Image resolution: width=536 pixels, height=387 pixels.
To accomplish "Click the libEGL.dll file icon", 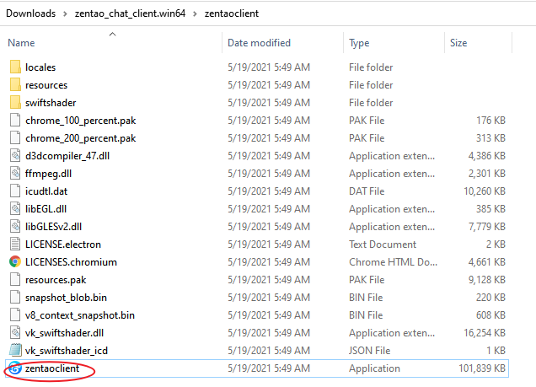I will [15, 209].
